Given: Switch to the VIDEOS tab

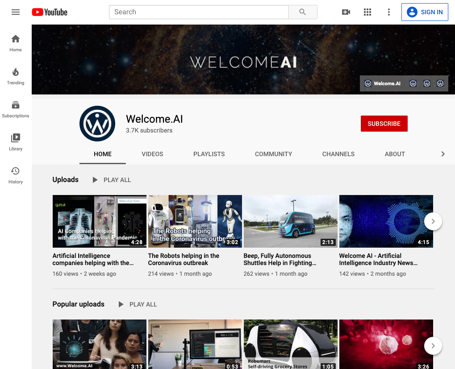Looking at the screenshot, I should (x=152, y=154).
